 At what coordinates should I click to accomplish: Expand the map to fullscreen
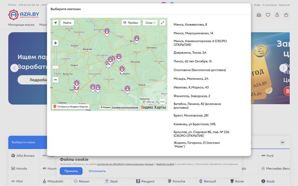[x=162, y=23]
